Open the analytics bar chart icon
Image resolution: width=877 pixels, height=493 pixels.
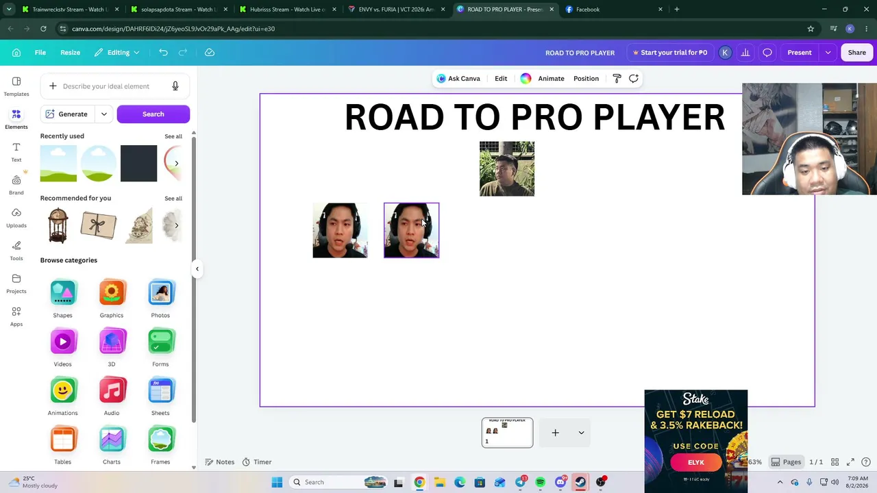point(745,53)
